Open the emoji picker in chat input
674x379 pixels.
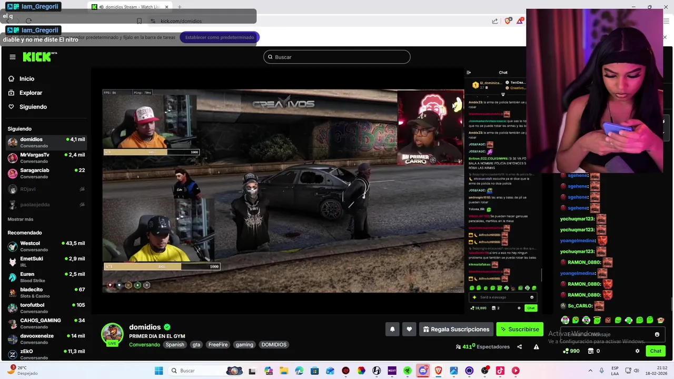tap(657, 334)
